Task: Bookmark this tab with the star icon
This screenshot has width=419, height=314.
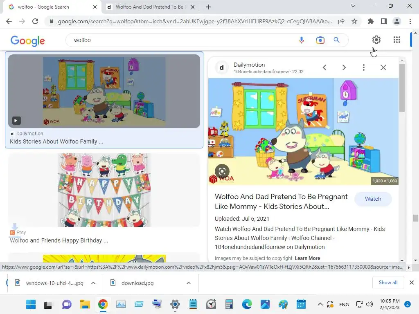Action: pyautogui.click(x=354, y=21)
